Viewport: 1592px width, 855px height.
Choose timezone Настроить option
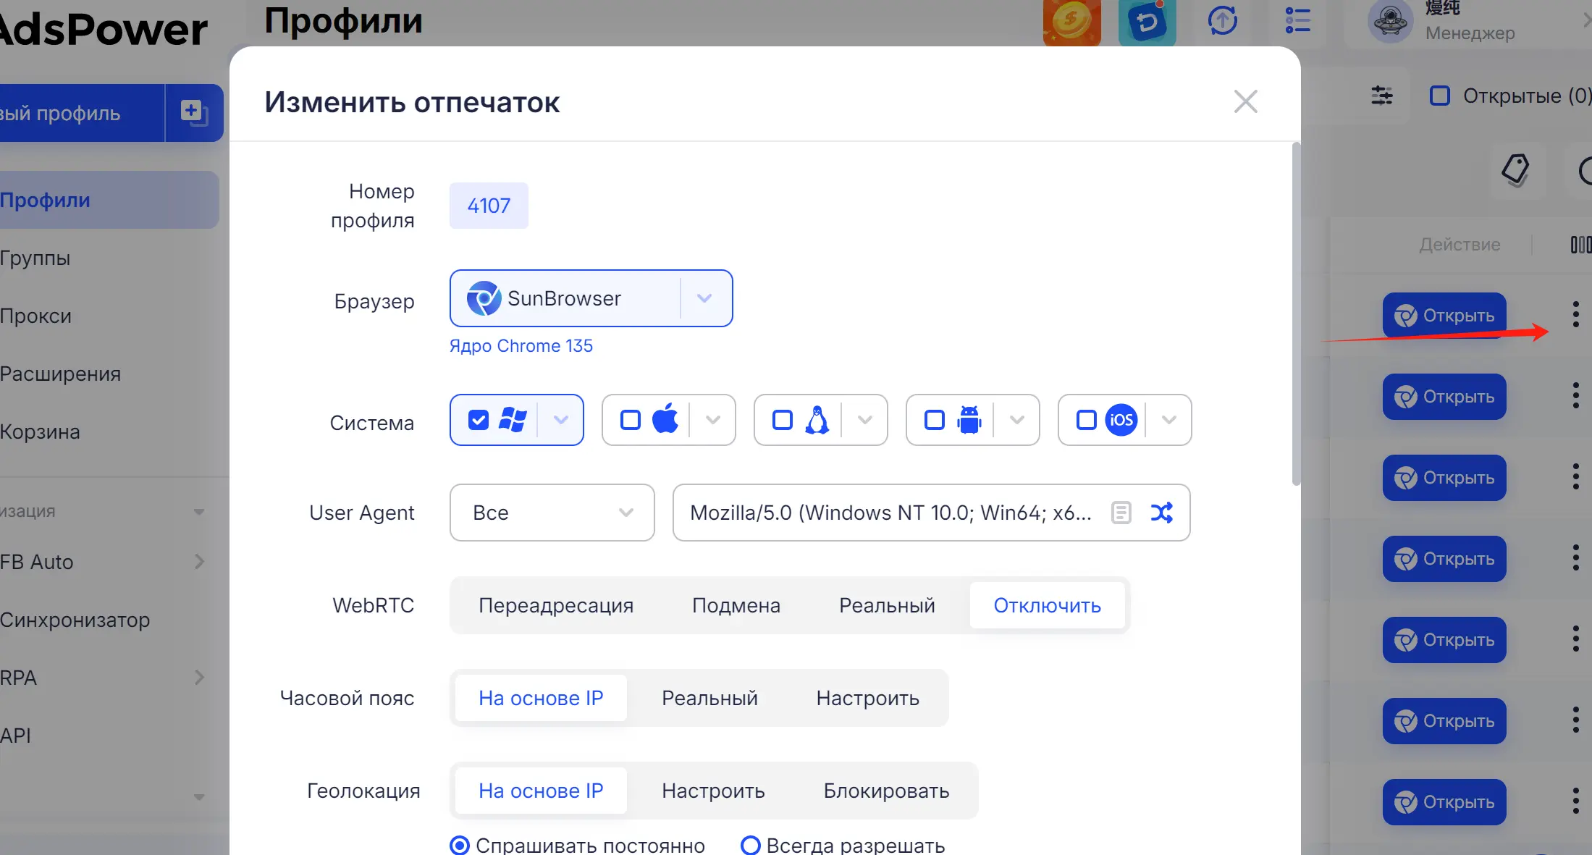867,698
